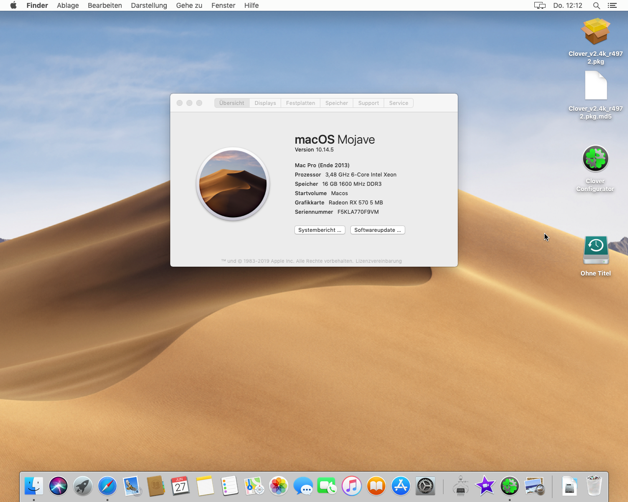Select the Clover Configurator desktop icon
The image size is (628, 502).
[595, 159]
